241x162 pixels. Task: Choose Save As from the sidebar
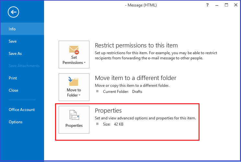point(22,53)
